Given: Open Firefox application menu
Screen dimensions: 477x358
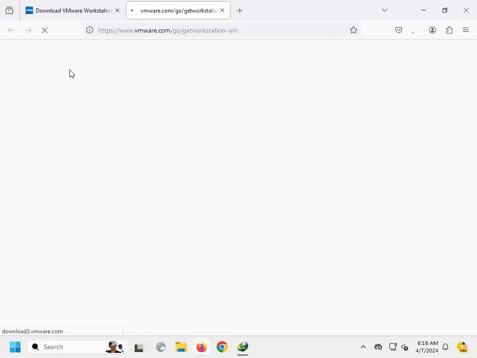Looking at the screenshot, I should point(466,30).
